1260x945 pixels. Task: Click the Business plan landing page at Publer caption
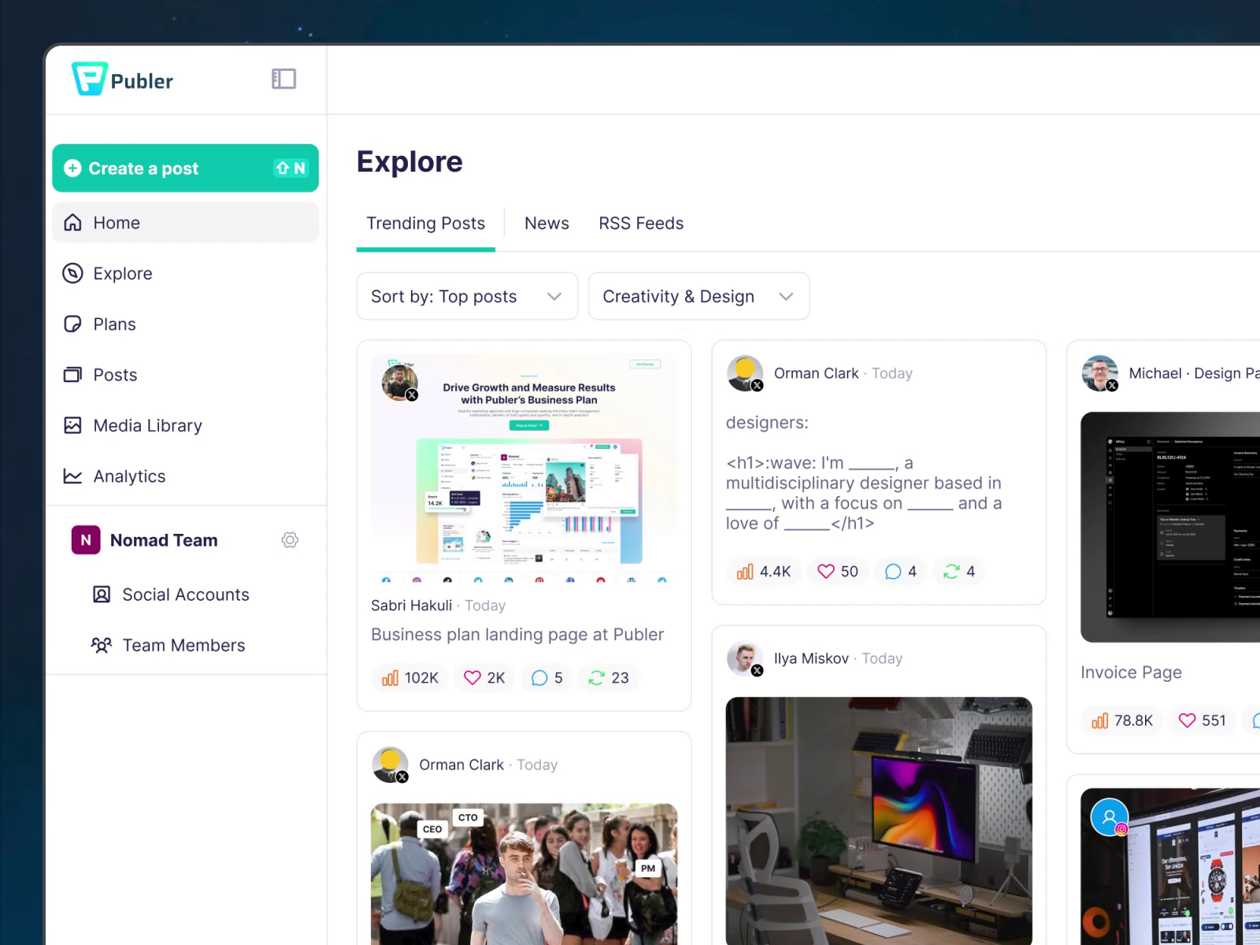(x=517, y=635)
